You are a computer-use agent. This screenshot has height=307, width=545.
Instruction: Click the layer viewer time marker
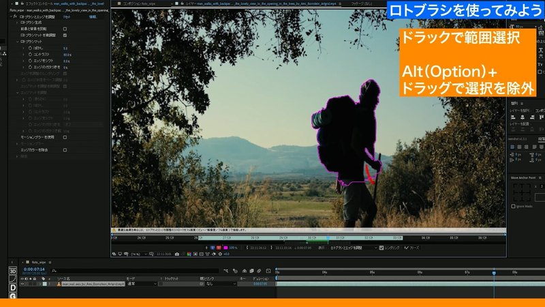(328, 237)
